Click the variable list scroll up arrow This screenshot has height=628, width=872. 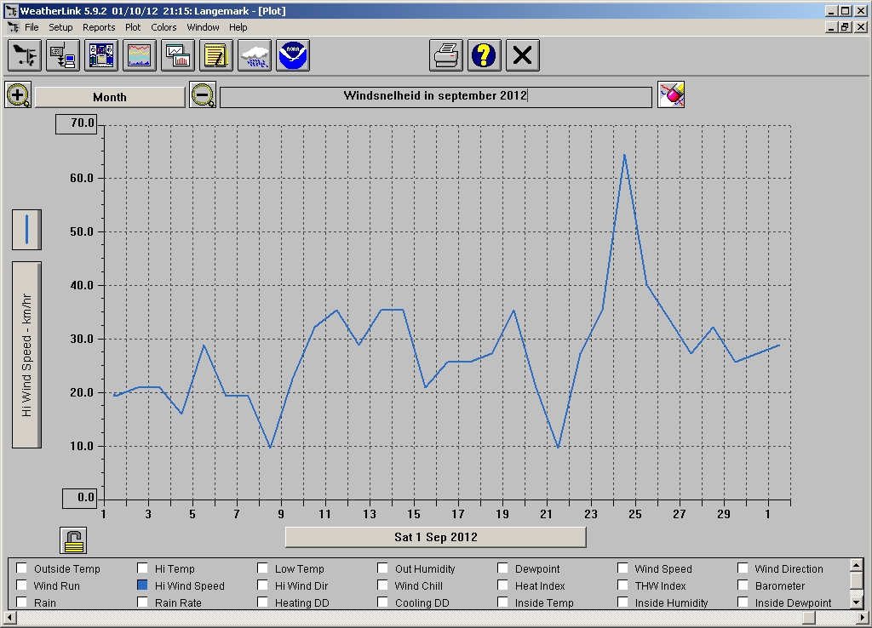pyautogui.click(x=857, y=565)
